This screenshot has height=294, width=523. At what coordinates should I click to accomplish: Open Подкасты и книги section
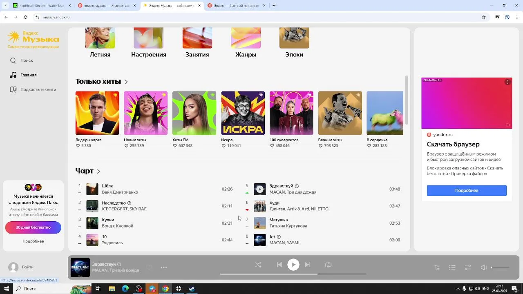coord(33,89)
